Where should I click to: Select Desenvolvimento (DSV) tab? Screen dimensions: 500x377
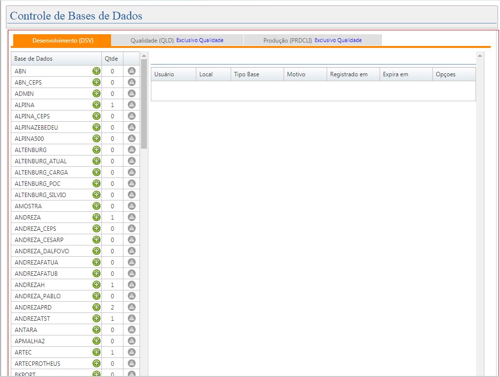[63, 41]
